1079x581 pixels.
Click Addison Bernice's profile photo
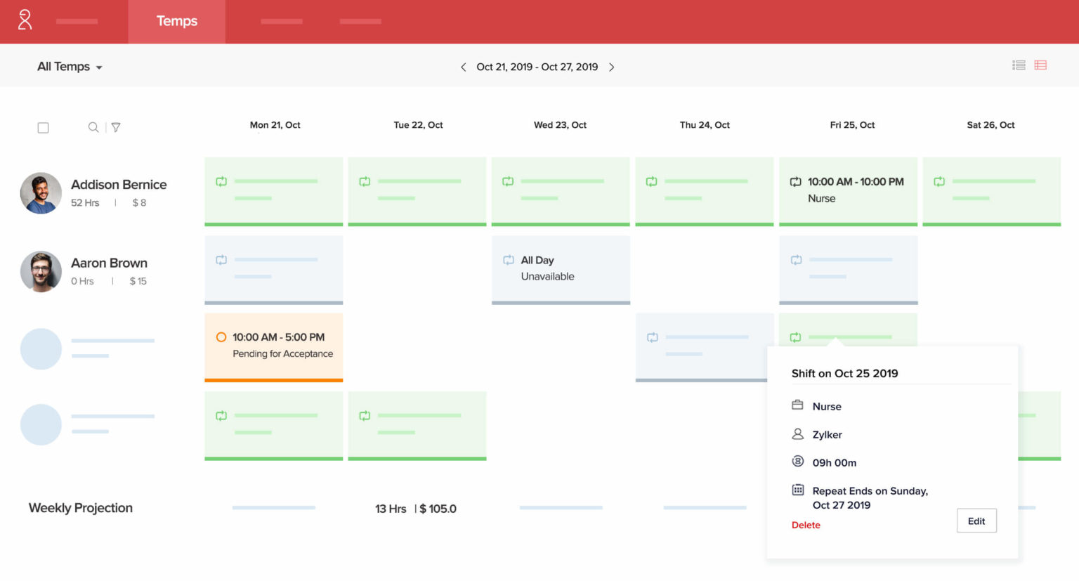point(41,192)
